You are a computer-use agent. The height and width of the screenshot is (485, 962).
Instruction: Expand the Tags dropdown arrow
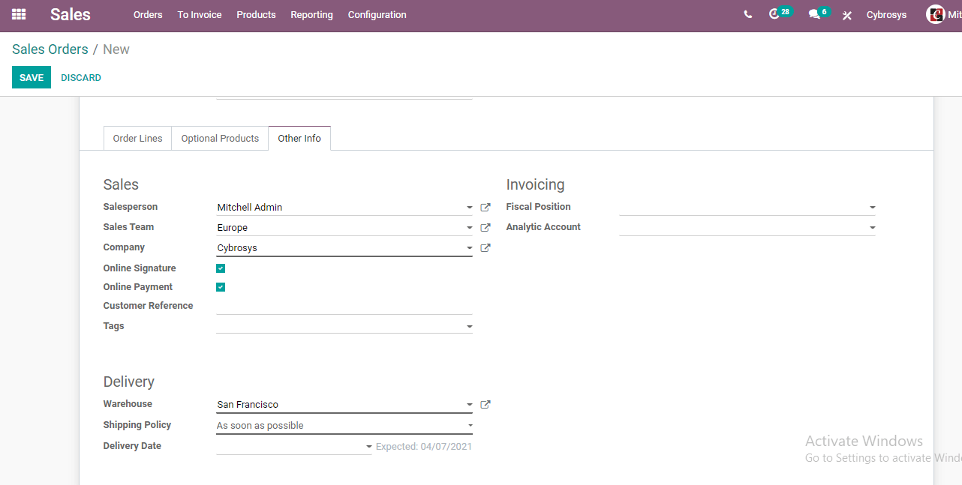point(469,327)
